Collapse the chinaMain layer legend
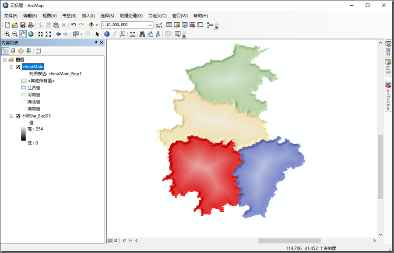The width and height of the screenshot is (394, 253). tap(11, 67)
